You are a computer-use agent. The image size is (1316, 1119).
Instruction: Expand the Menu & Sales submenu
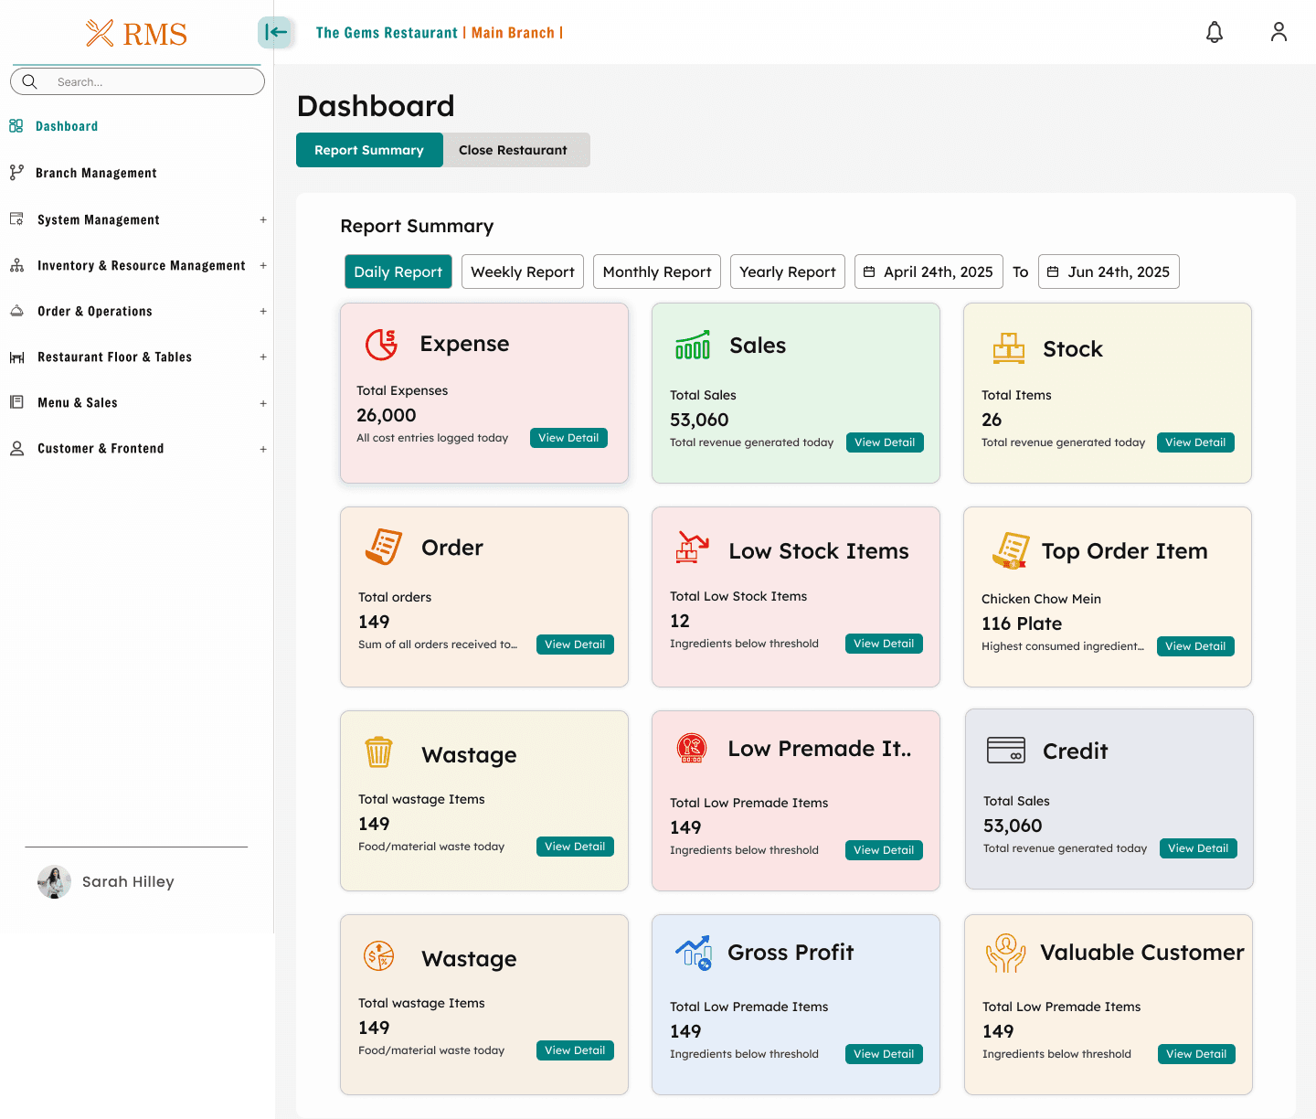point(262,403)
